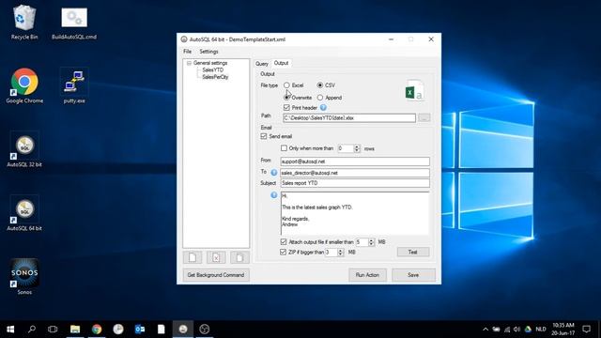
Task: Click the attach size MB spinner arrows
Action: 371,242
